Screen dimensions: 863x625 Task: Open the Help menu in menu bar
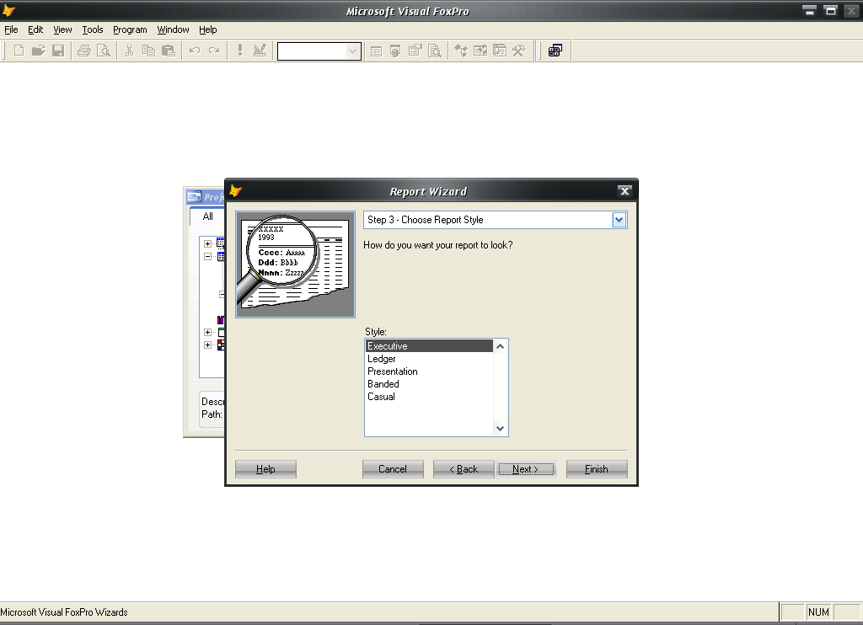point(207,29)
